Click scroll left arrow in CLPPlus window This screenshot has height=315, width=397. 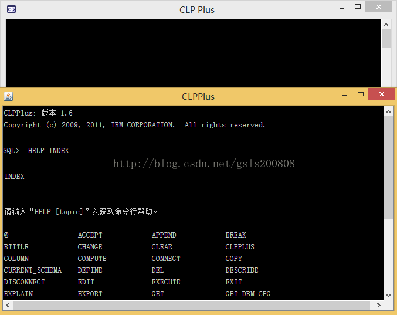click(8, 305)
